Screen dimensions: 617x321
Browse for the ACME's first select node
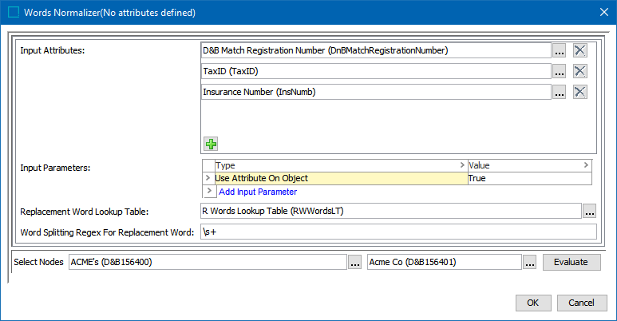[355, 262]
